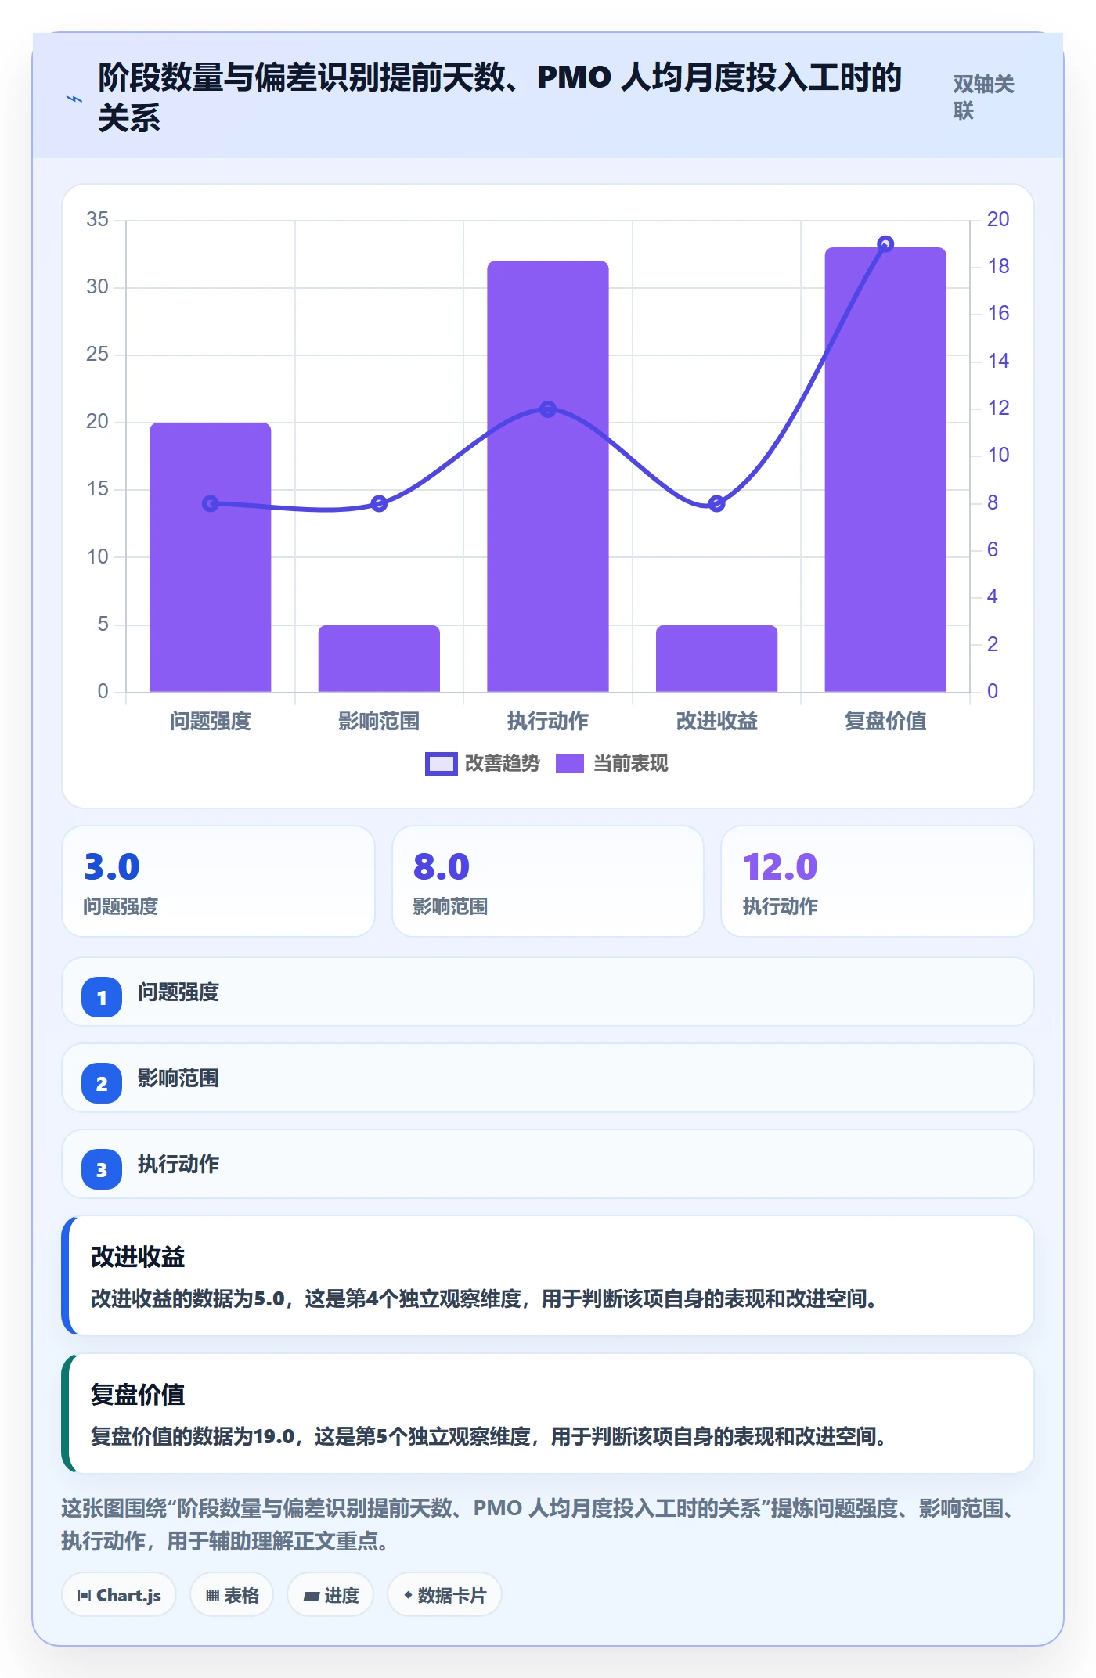Click the right axis value 12
Viewport: 1096px width, 1678px height.
click(x=998, y=408)
